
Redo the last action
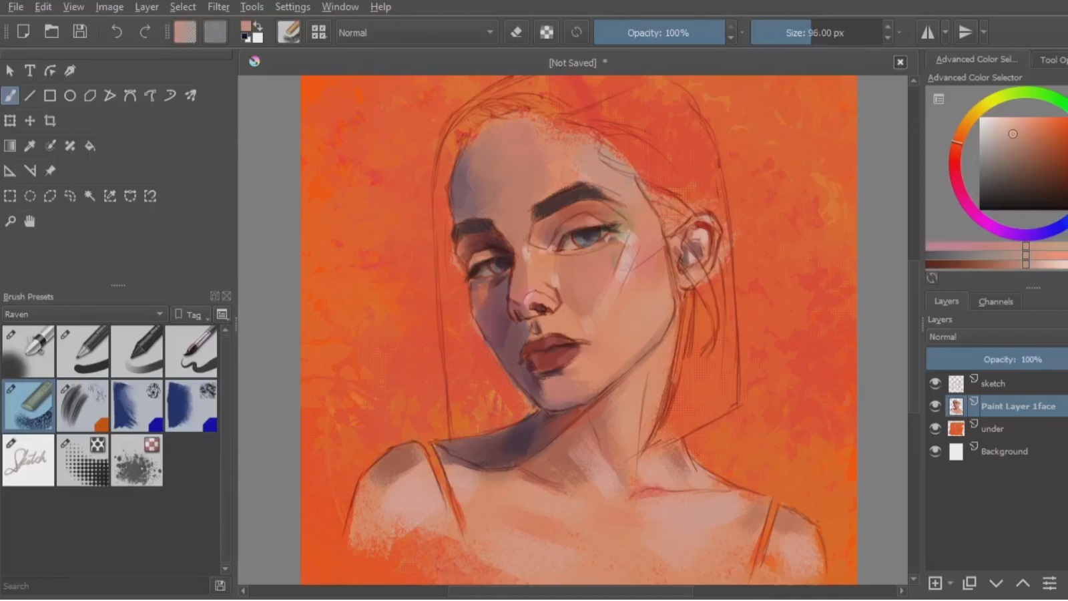tap(145, 31)
